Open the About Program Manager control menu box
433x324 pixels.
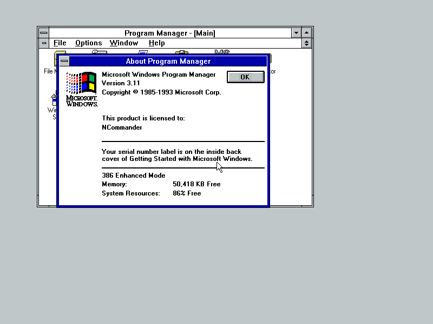tap(64, 61)
